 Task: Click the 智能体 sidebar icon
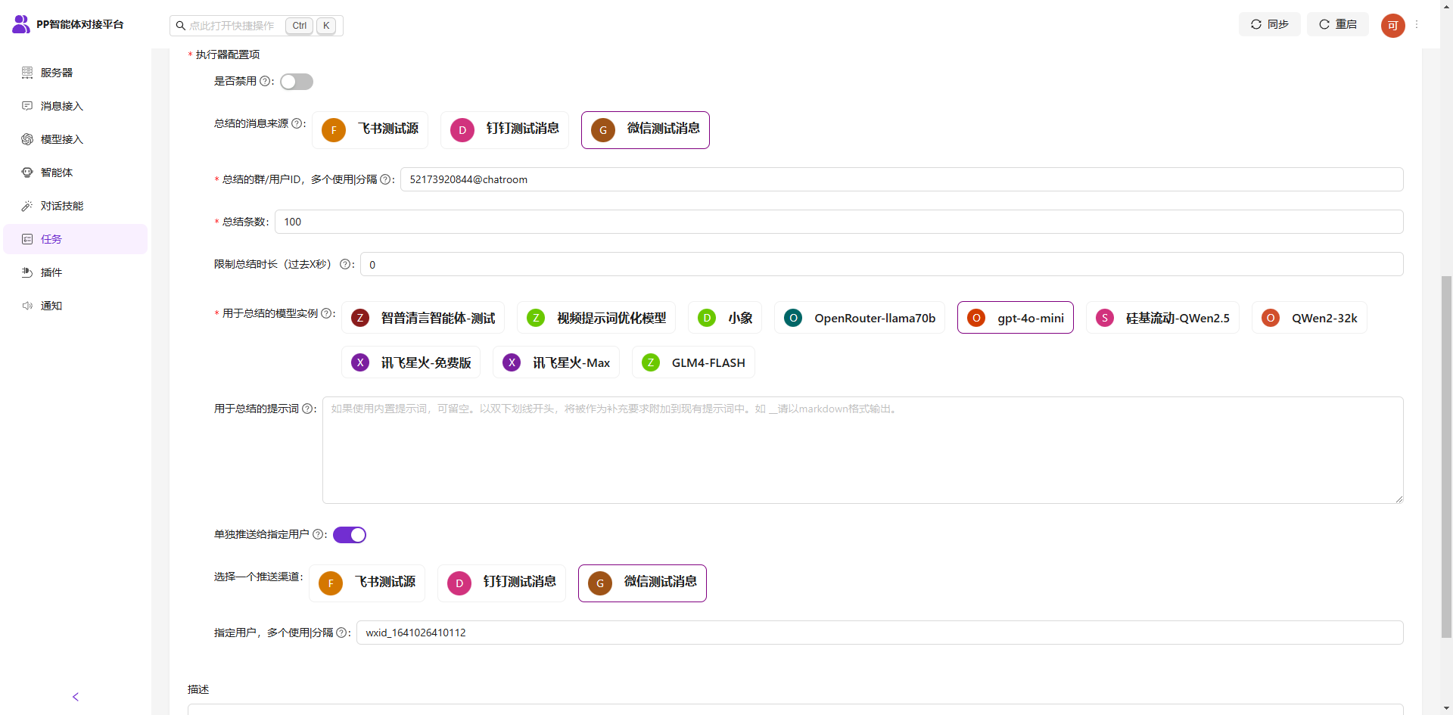(27, 173)
